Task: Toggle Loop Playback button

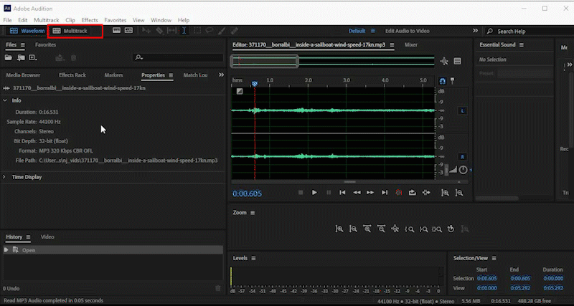Action: click(x=413, y=192)
